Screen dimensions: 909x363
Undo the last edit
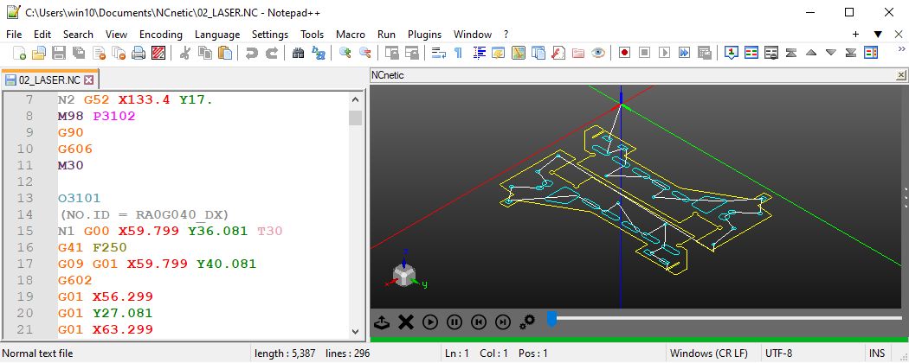tap(252, 54)
